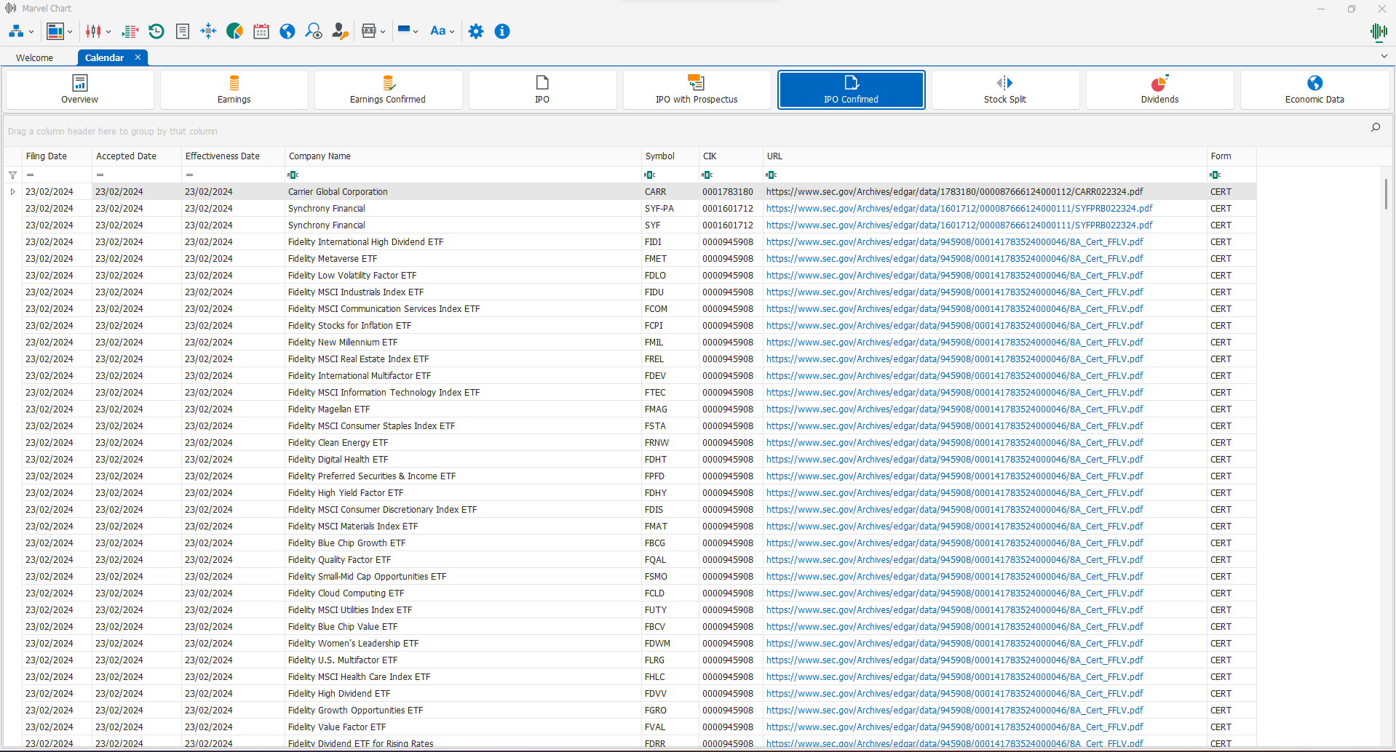This screenshot has width=1396, height=752.
Task: Click the TXT export icon
Action: 369,31
